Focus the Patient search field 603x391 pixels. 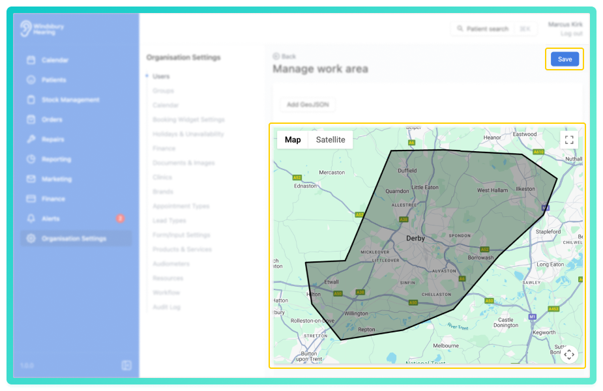click(493, 29)
